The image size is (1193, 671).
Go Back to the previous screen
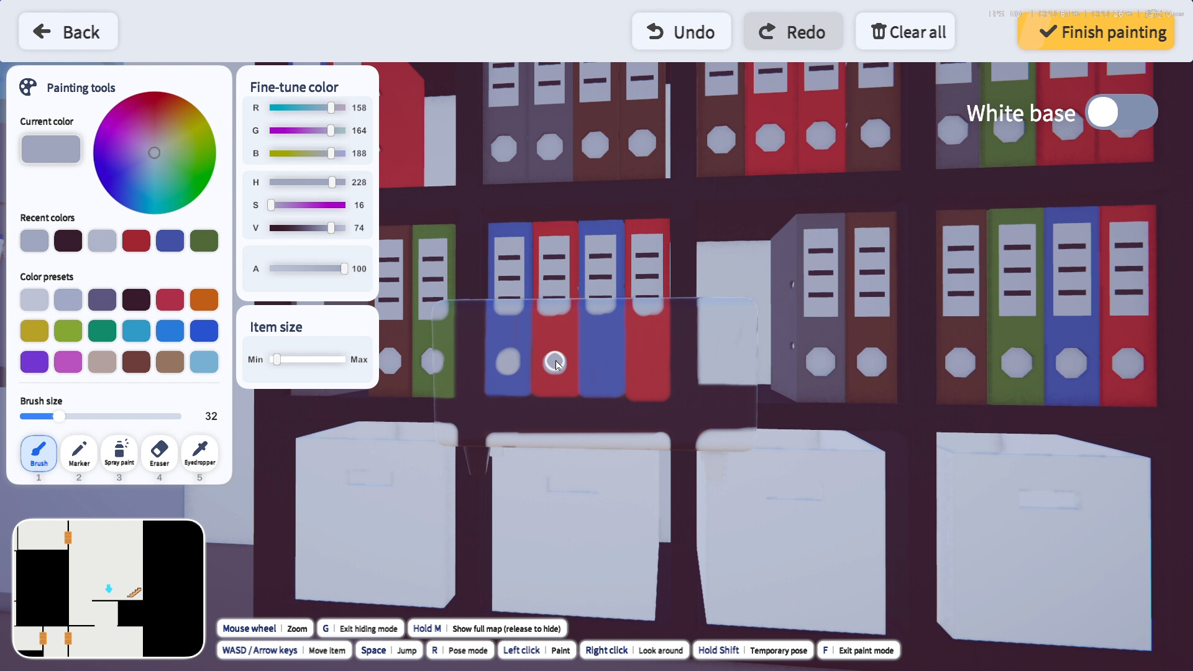click(x=68, y=32)
